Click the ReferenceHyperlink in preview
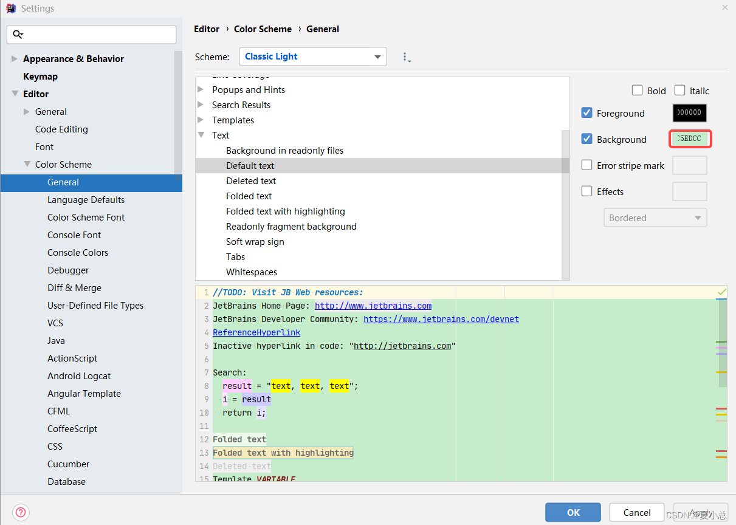The height and width of the screenshot is (525, 736). 256,332
